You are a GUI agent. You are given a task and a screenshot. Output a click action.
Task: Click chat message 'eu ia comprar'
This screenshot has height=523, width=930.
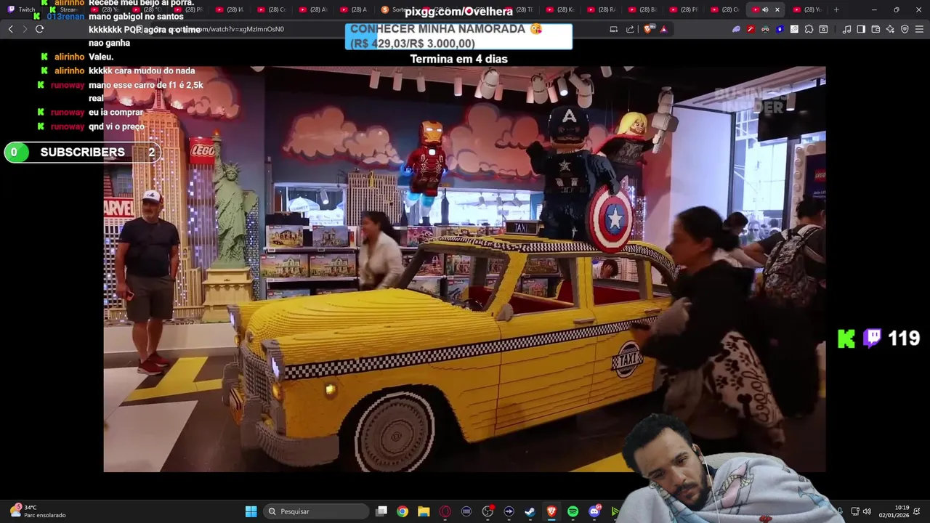click(x=116, y=113)
